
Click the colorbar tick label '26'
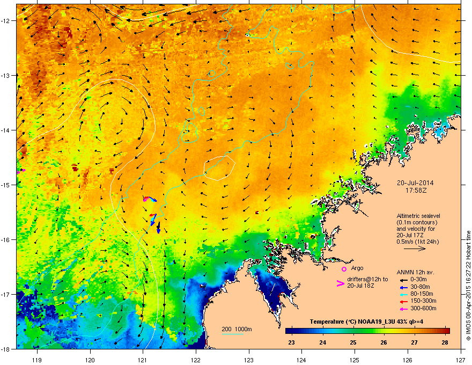point(383,342)
